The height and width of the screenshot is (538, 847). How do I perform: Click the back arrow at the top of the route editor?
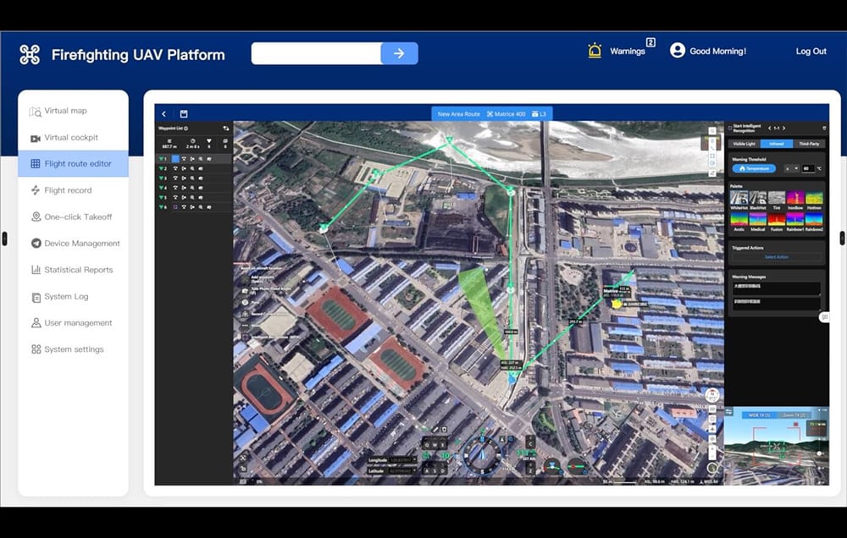coord(163,113)
